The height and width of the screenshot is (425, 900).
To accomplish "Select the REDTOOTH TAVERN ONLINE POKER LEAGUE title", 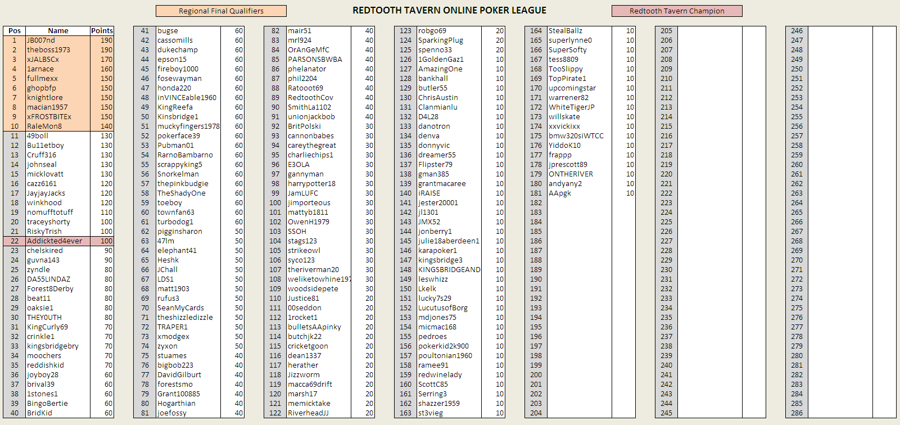I will (449, 10).
